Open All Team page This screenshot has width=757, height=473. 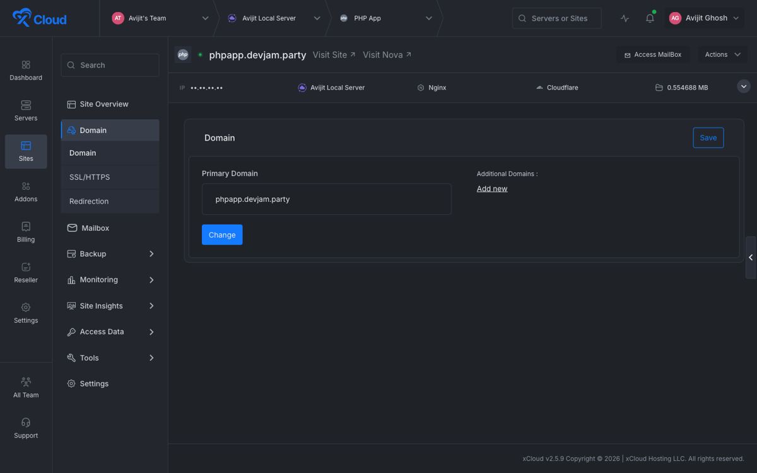(26, 388)
